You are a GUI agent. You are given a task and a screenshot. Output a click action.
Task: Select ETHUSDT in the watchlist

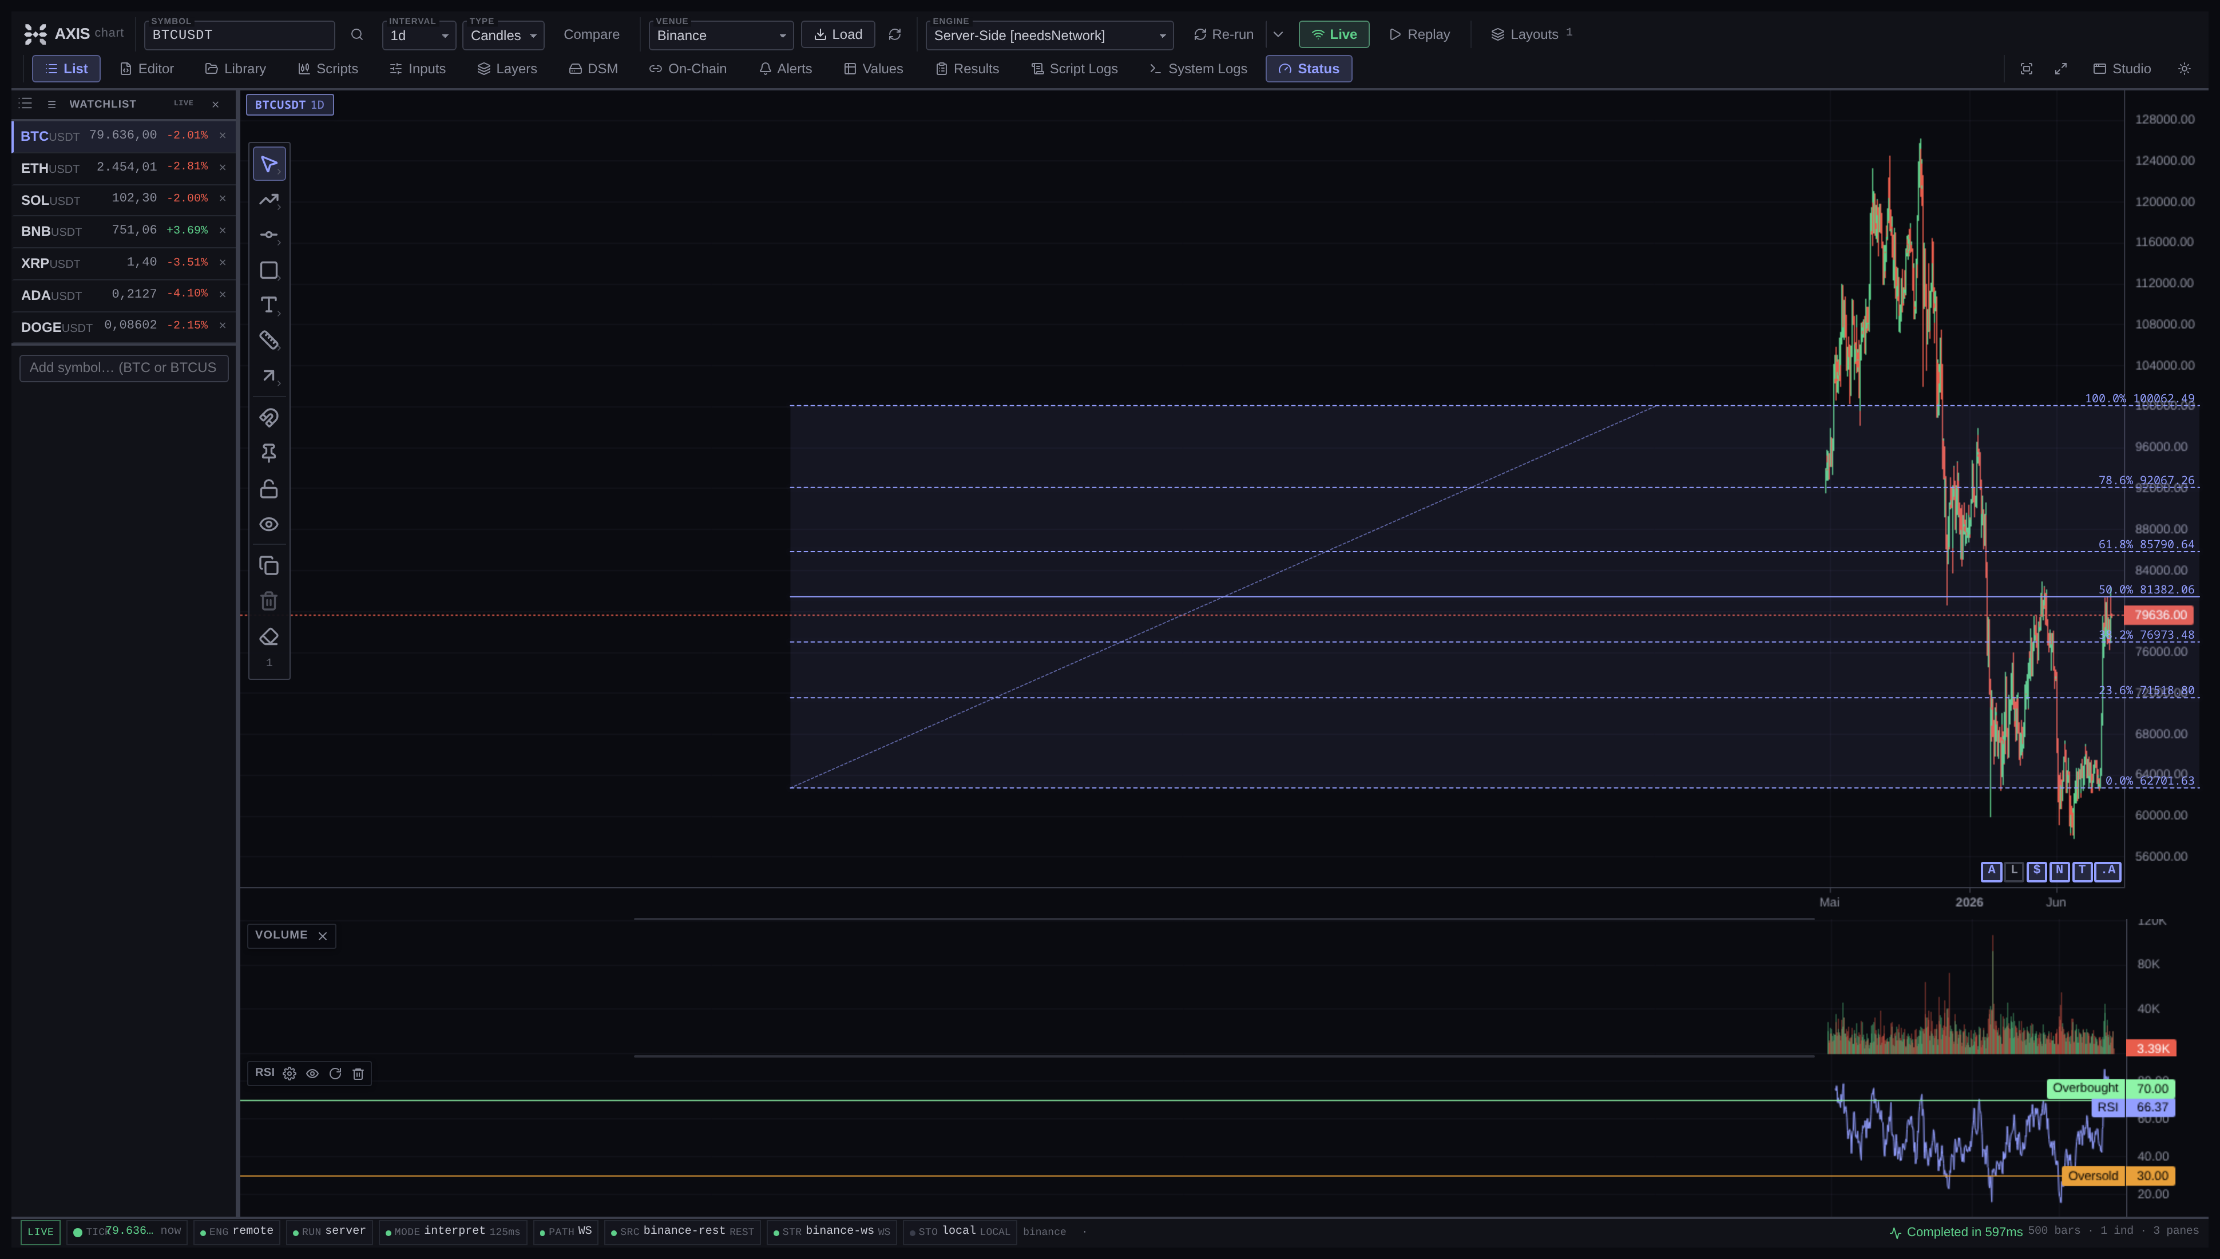(x=124, y=168)
